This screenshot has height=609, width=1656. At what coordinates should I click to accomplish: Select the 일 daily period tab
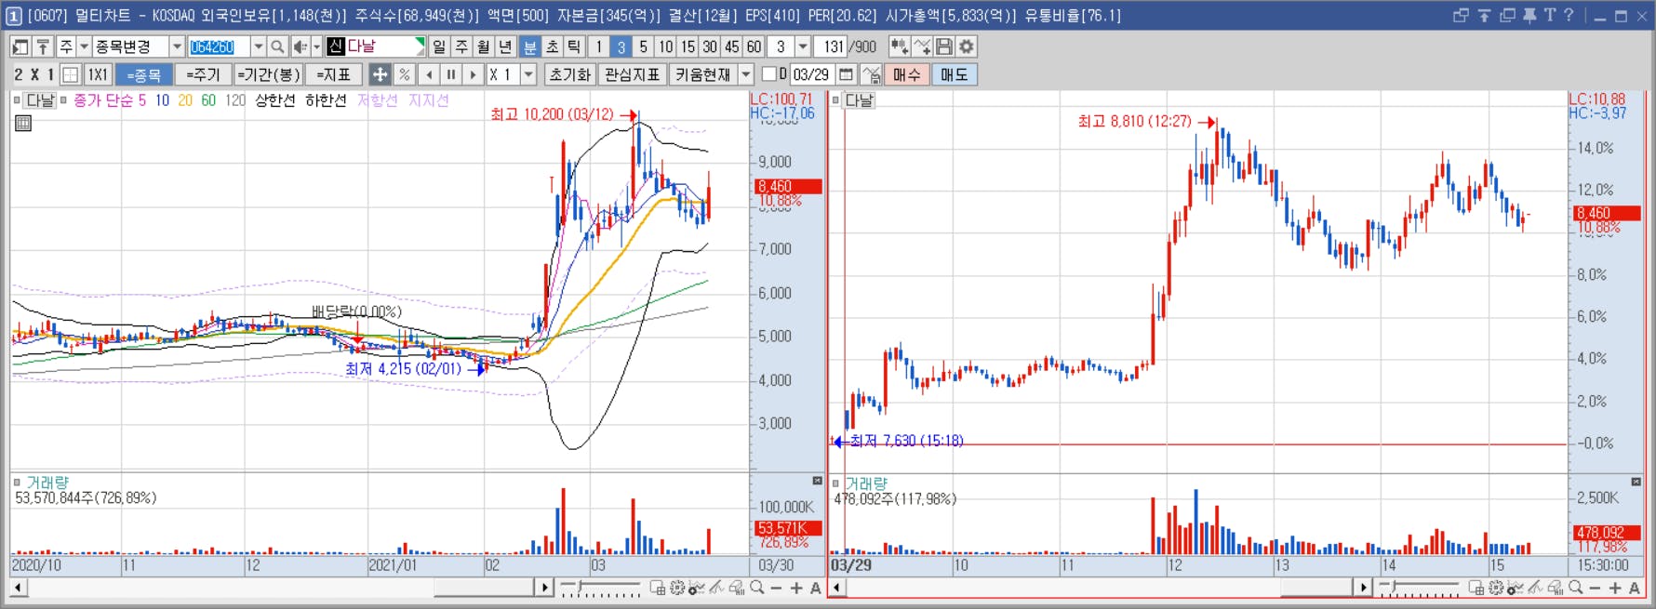(x=439, y=46)
